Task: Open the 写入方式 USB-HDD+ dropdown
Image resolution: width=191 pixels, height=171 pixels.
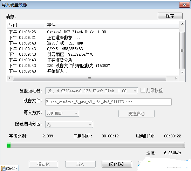Action: tap(62, 113)
